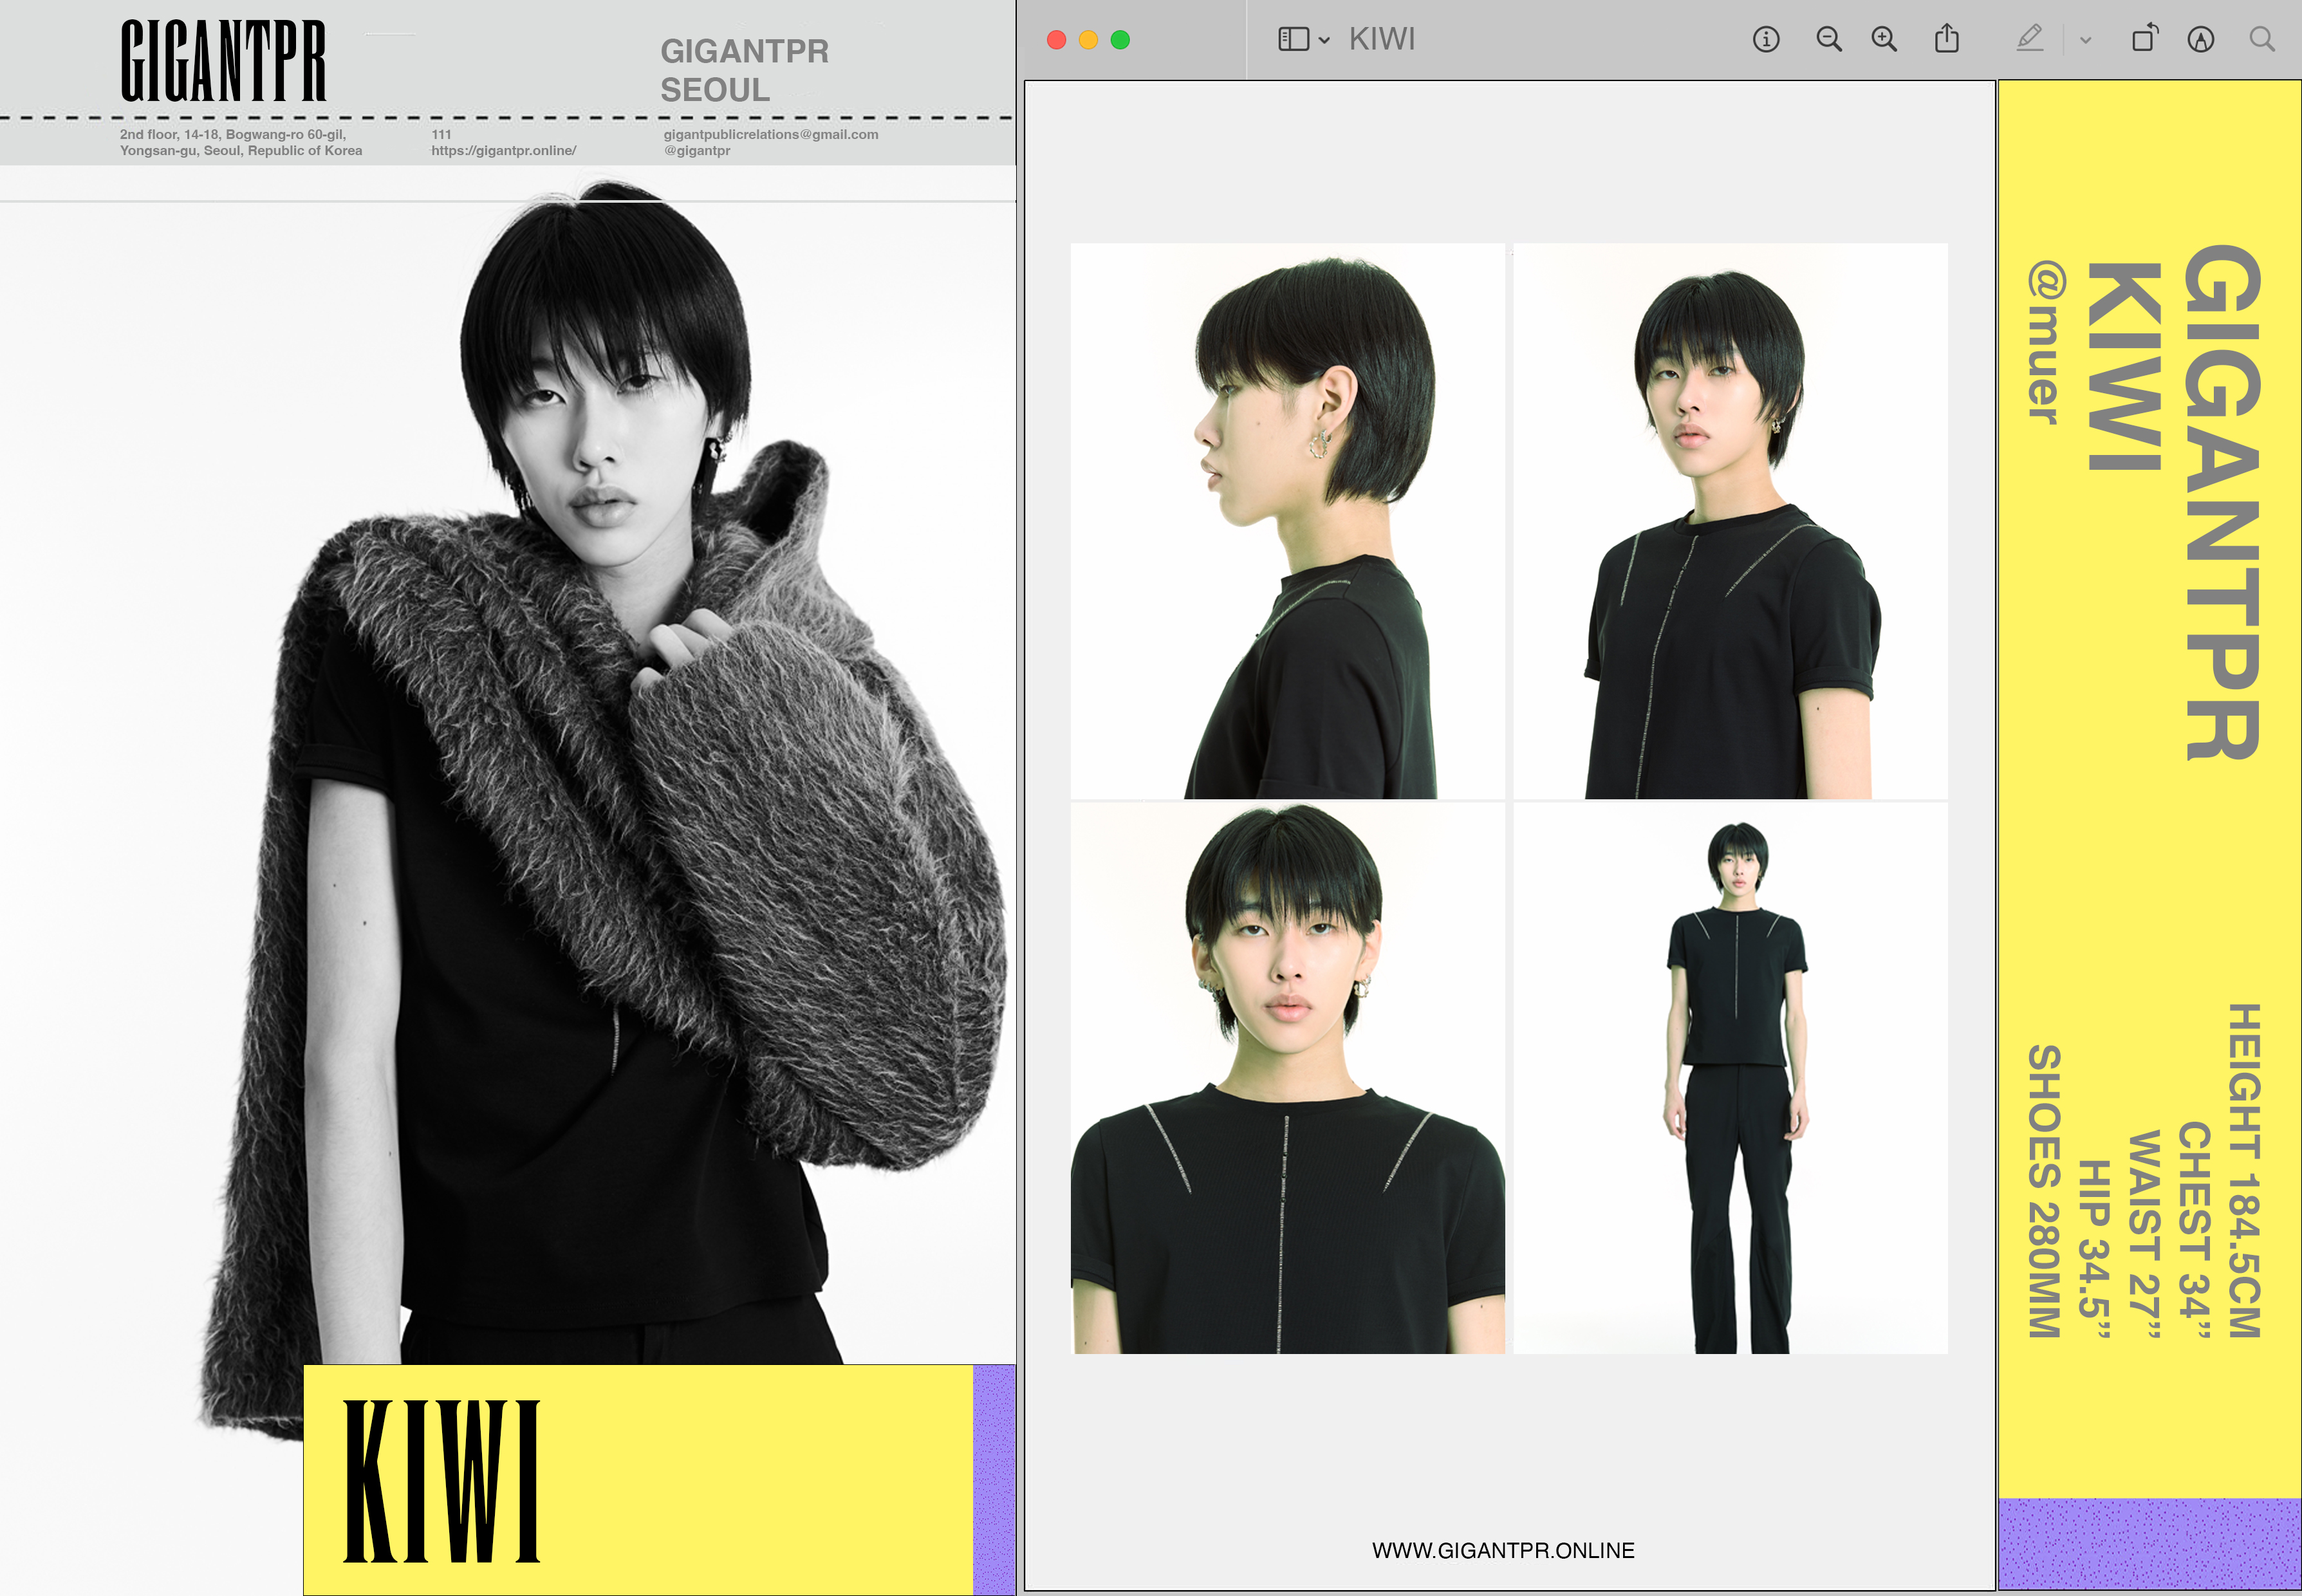Viewport: 2302px width, 1596px height.
Task: Select the full-body standing photo
Action: tap(1730, 1078)
